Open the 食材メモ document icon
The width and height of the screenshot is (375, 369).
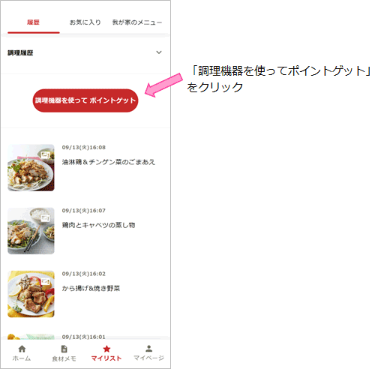(x=64, y=349)
